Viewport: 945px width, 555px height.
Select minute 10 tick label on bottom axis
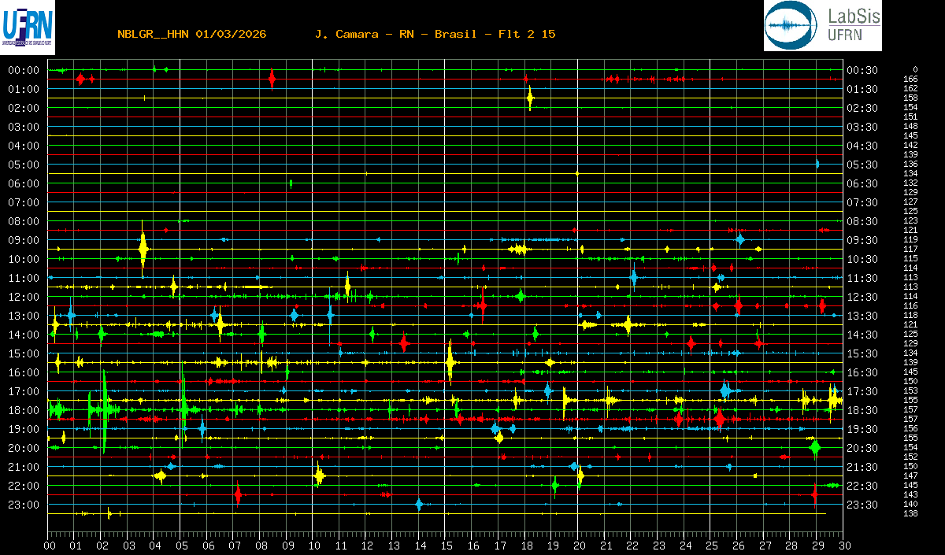click(314, 545)
